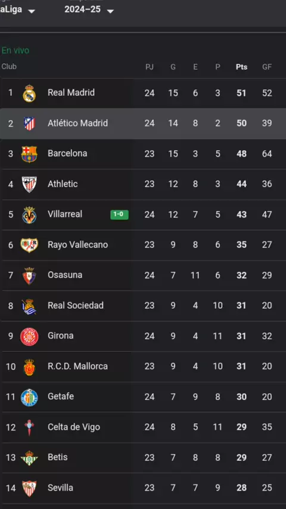
Task: Click the Getafe crest icon
Action: [x=29, y=398]
